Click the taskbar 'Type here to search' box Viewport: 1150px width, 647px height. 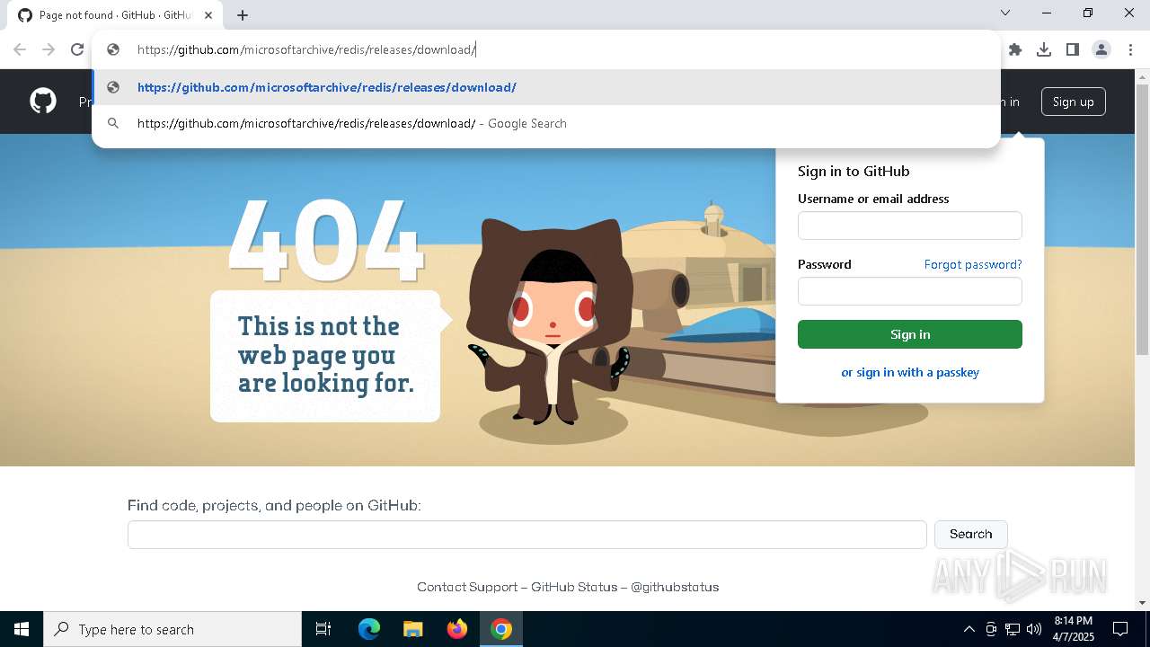click(x=172, y=629)
